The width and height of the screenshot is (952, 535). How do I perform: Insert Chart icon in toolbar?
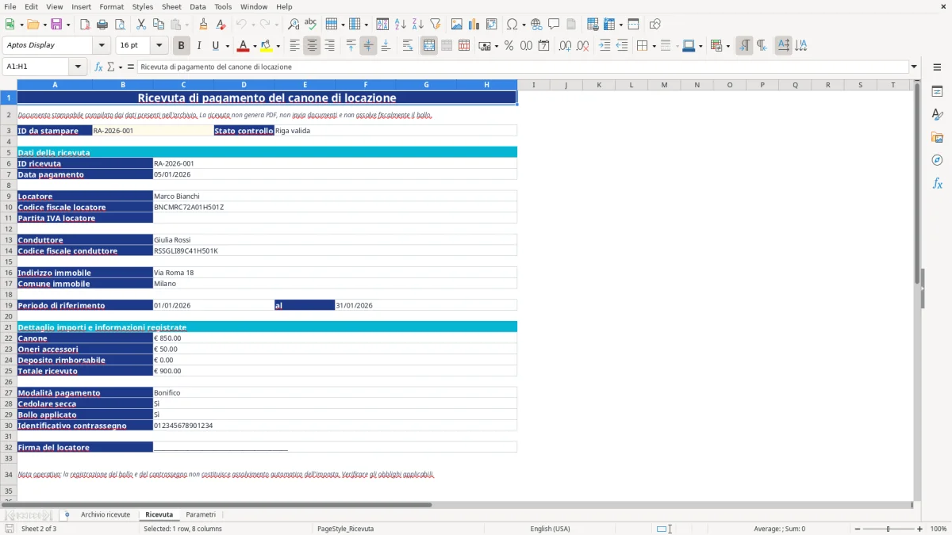tap(474, 25)
